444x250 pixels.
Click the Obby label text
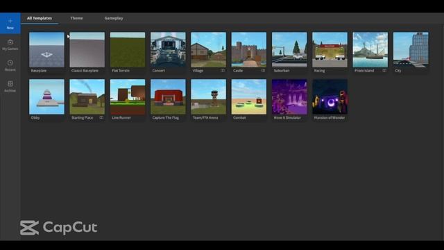point(35,117)
